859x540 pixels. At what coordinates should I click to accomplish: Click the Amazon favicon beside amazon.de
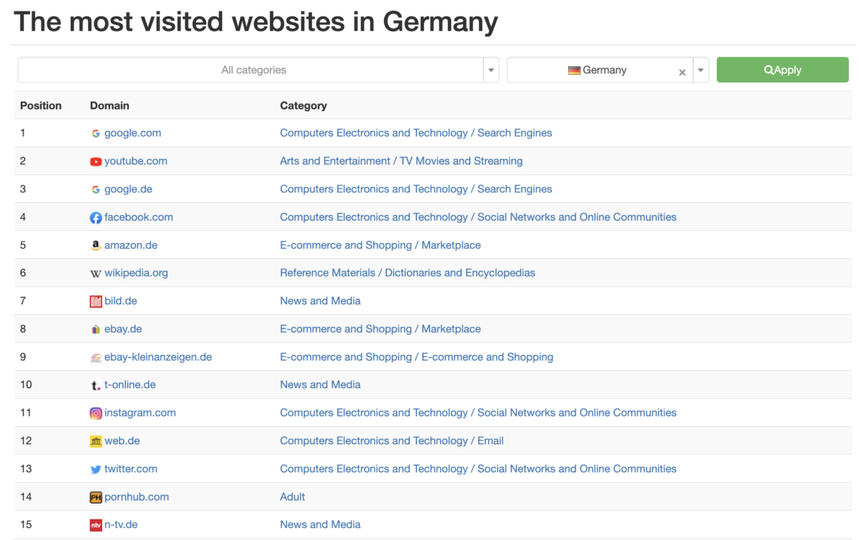click(x=96, y=245)
